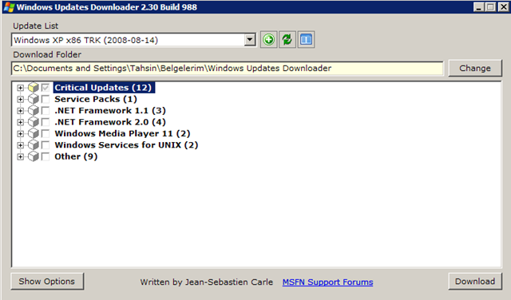The image size is (511, 300).
Task: Click the Change folder button
Action: tap(475, 68)
